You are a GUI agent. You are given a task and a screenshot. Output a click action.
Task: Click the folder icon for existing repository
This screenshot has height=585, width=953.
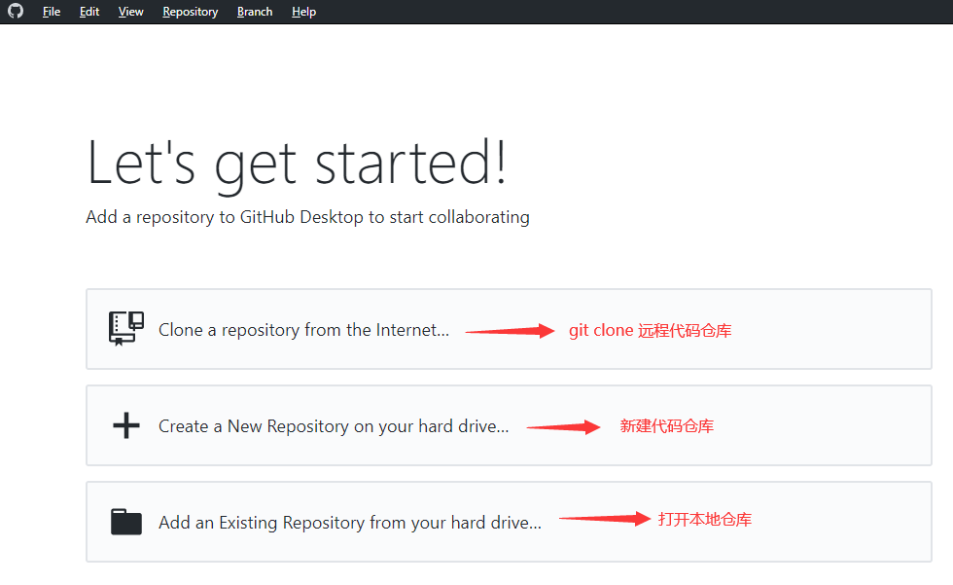[126, 522]
